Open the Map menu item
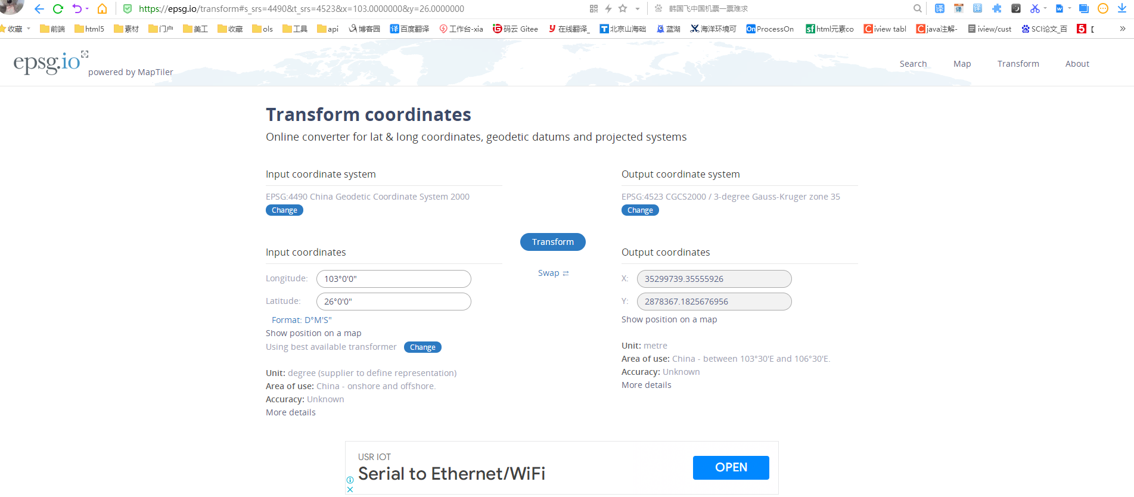This screenshot has height=497, width=1134. [x=962, y=64]
